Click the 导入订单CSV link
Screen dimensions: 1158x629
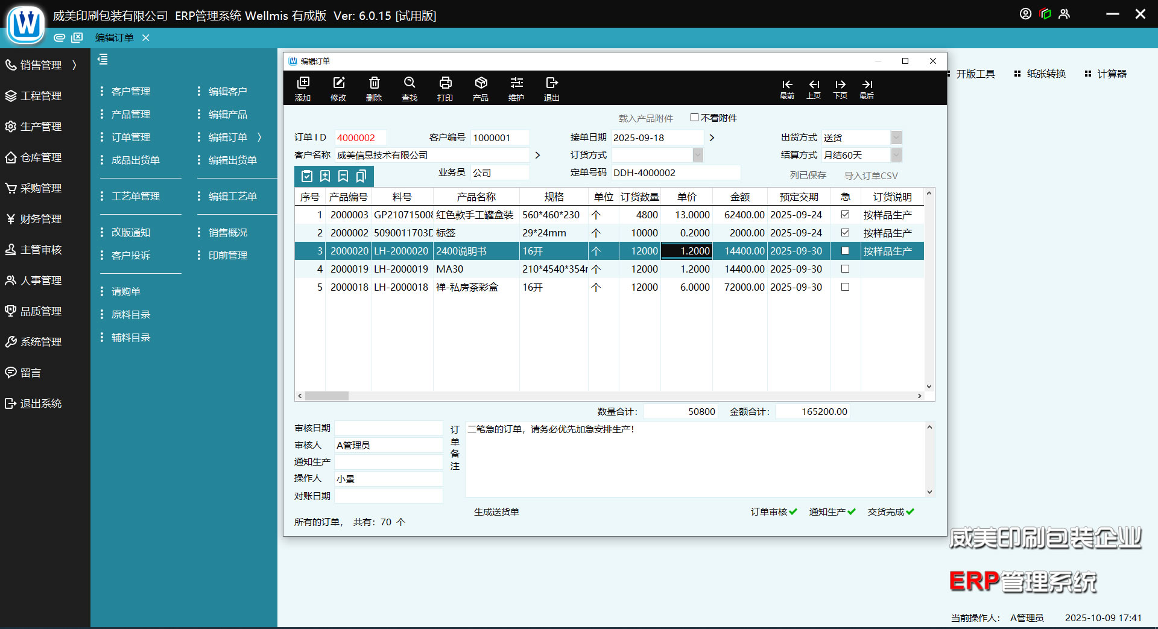point(871,175)
